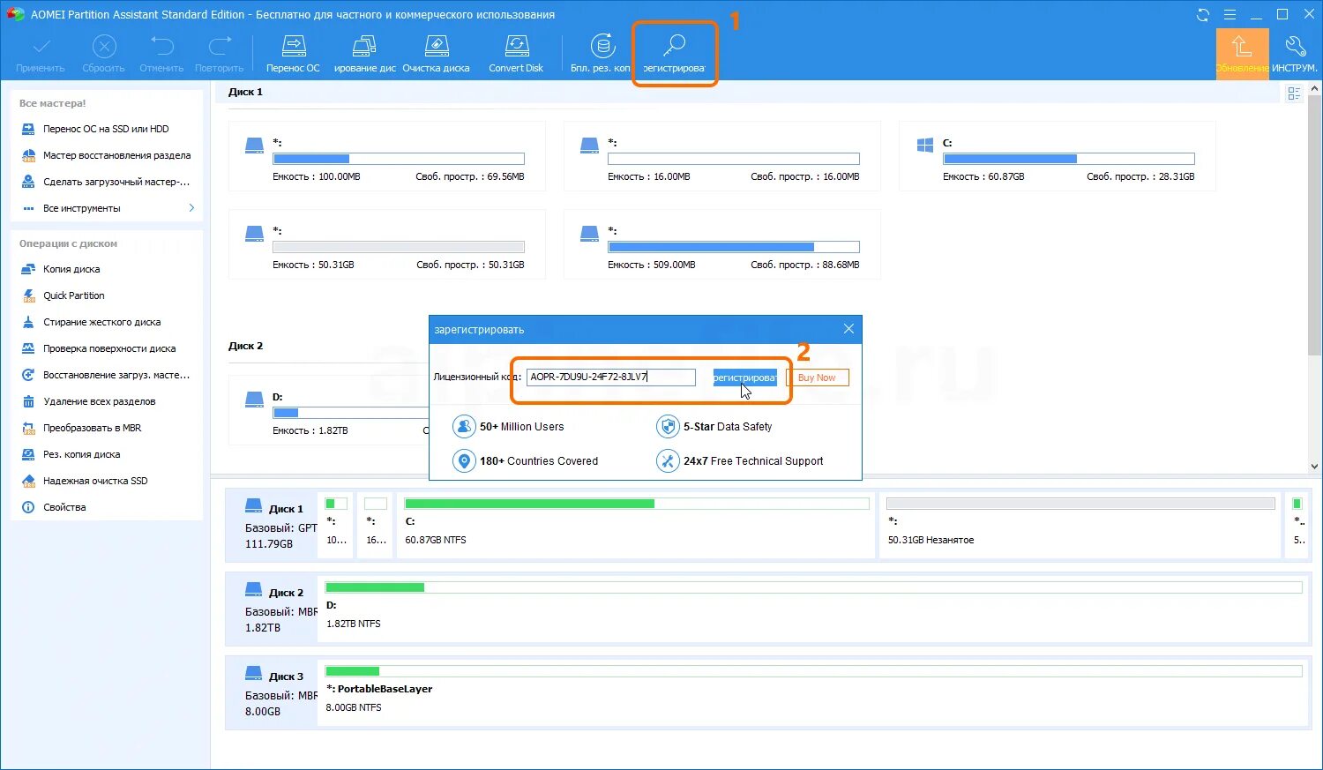
Task: Click the Диск 1 heading label
Action: [245, 92]
